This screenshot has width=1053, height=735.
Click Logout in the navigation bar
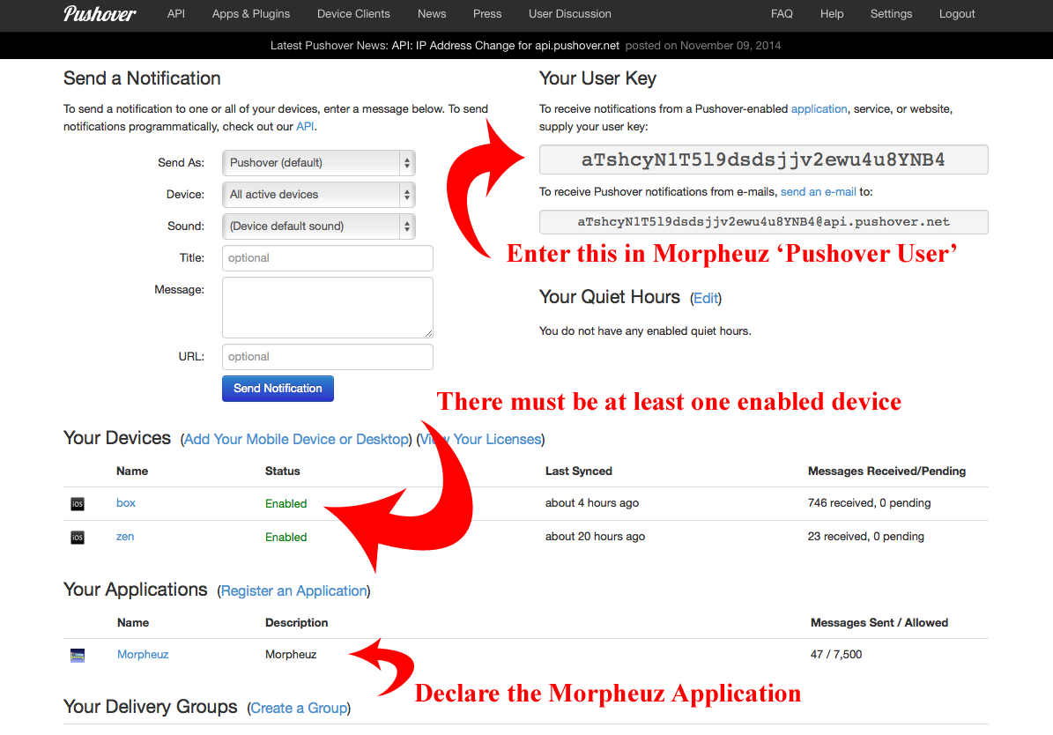957,13
